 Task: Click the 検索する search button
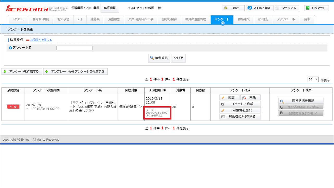(x=159, y=58)
